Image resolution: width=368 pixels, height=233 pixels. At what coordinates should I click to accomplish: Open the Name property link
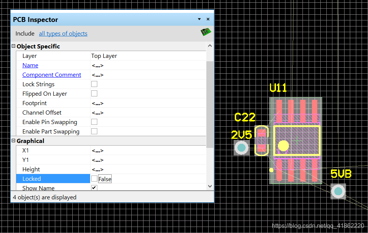[x=30, y=65]
